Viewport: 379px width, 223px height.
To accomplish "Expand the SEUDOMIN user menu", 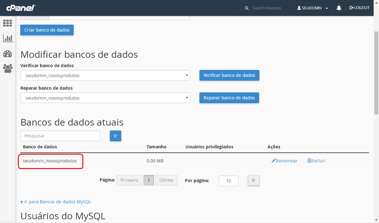I will pyautogui.click(x=312, y=8).
